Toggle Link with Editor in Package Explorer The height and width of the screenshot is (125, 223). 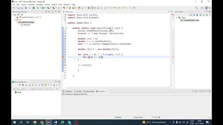(x=49, y=12)
